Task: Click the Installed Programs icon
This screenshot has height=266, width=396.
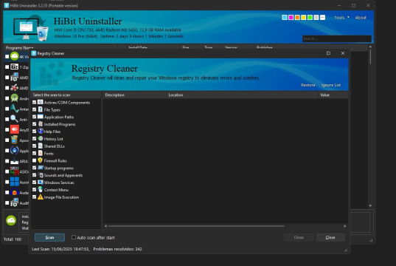Action: [41, 124]
